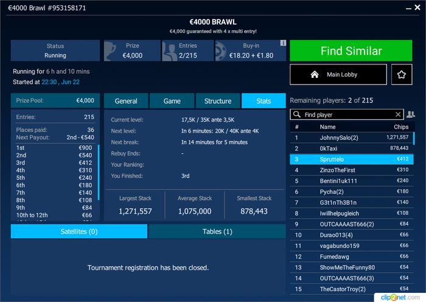Image resolution: width=426 pixels, height=302 pixels.
Task: Click the poker chip Buy-in icon
Action: point(220,51)
